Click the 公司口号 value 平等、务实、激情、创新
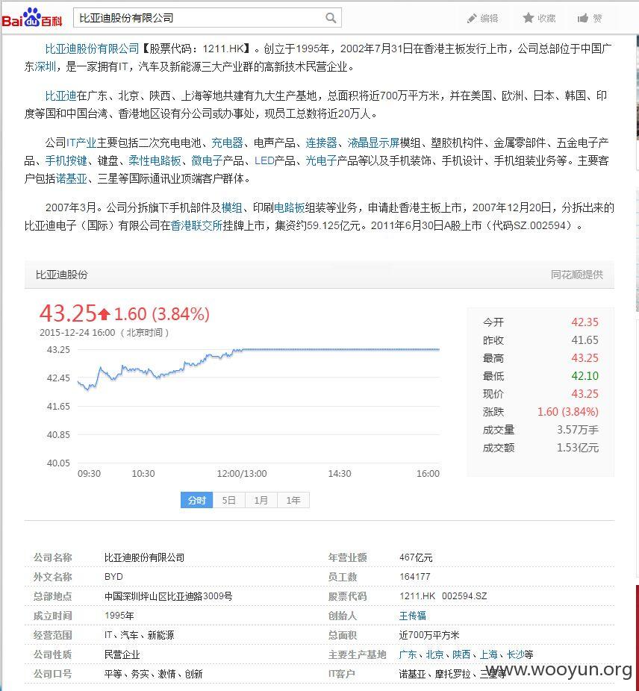 click(x=154, y=674)
